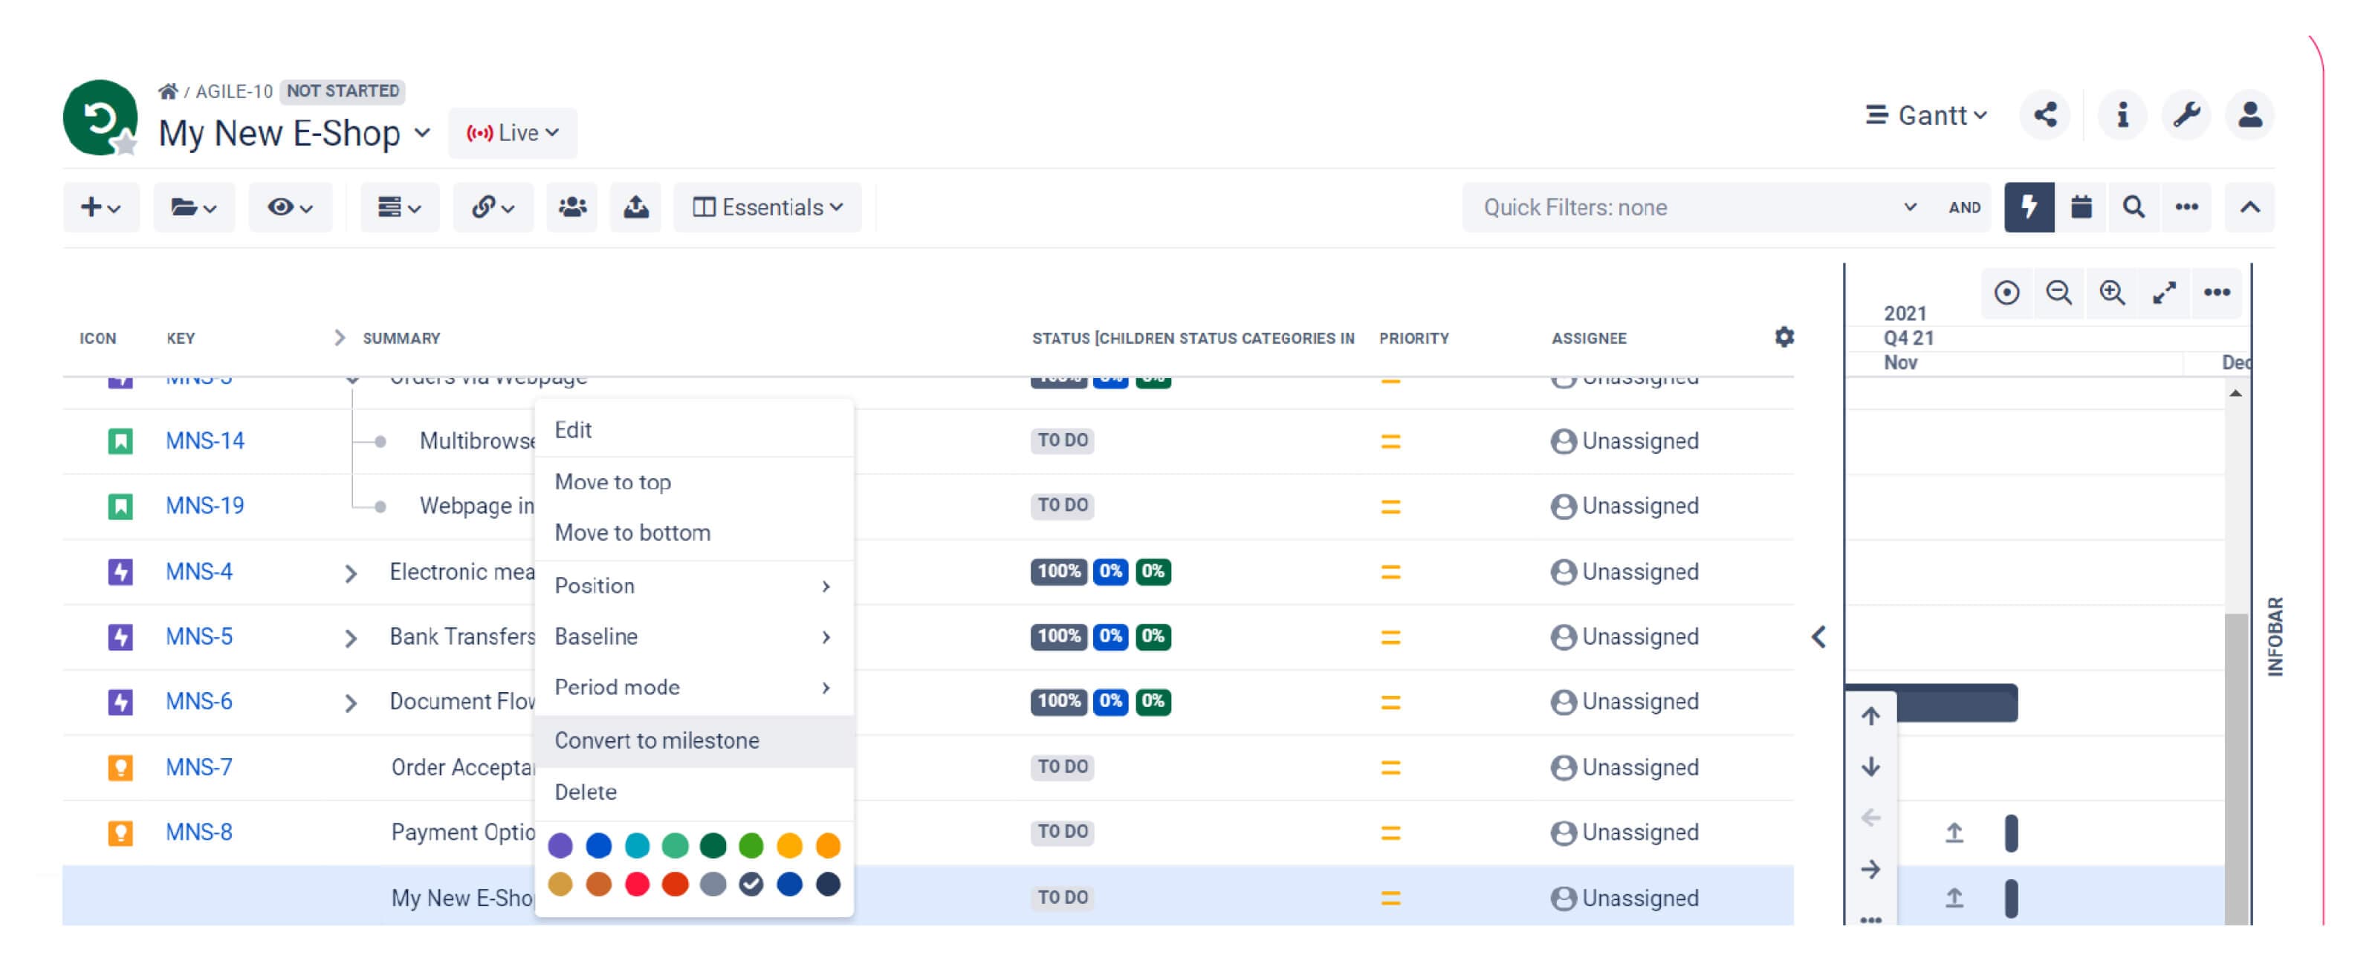Collapse the Gantt panel with left chevron
Viewport: 2378px width, 961px height.
pyautogui.click(x=1818, y=637)
